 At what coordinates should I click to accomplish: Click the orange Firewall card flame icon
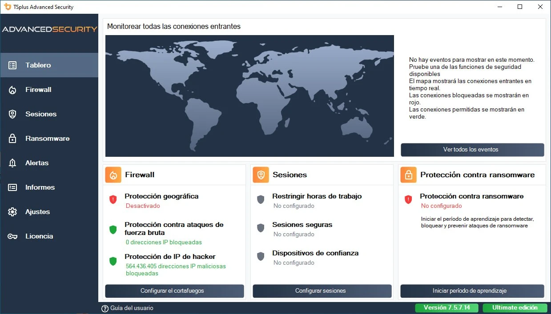(x=113, y=175)
